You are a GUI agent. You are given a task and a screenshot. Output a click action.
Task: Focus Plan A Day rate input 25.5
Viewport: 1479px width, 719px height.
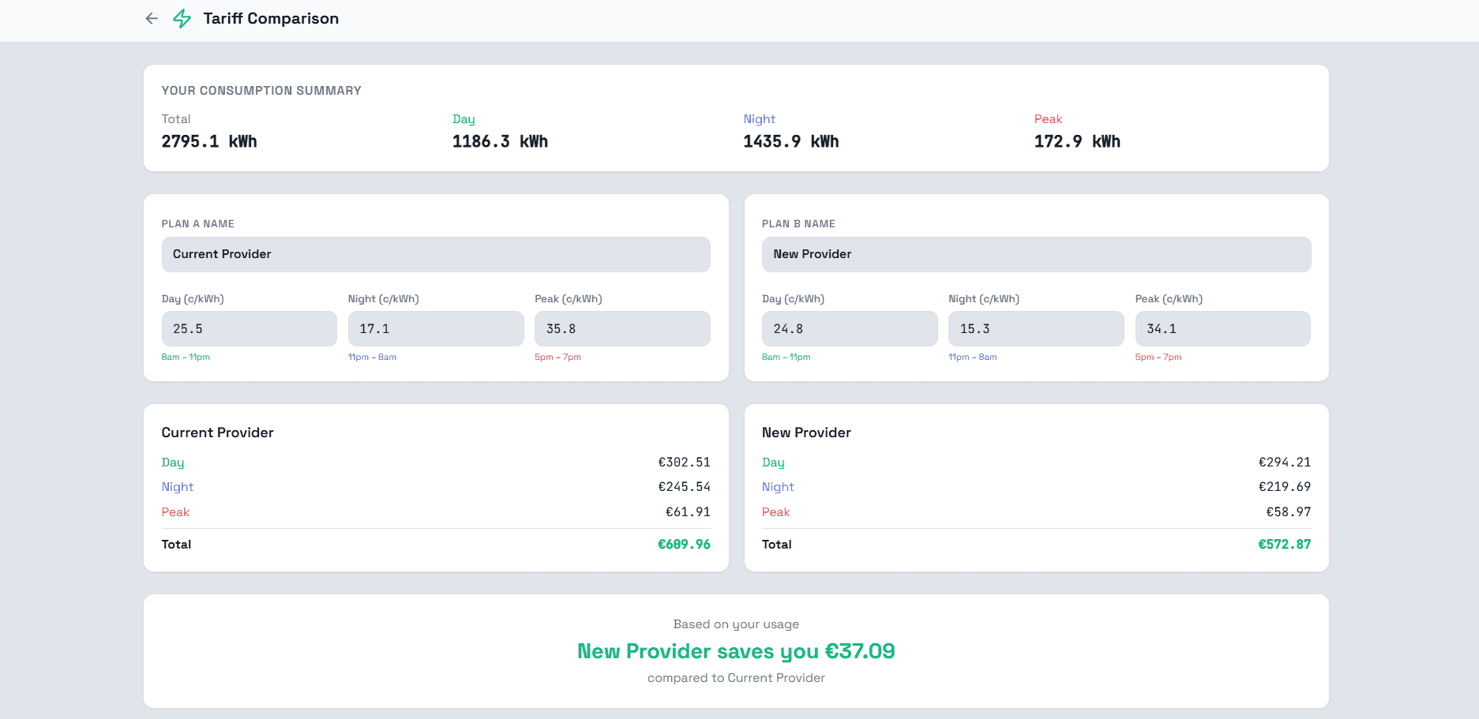click(x=249, y=328)
